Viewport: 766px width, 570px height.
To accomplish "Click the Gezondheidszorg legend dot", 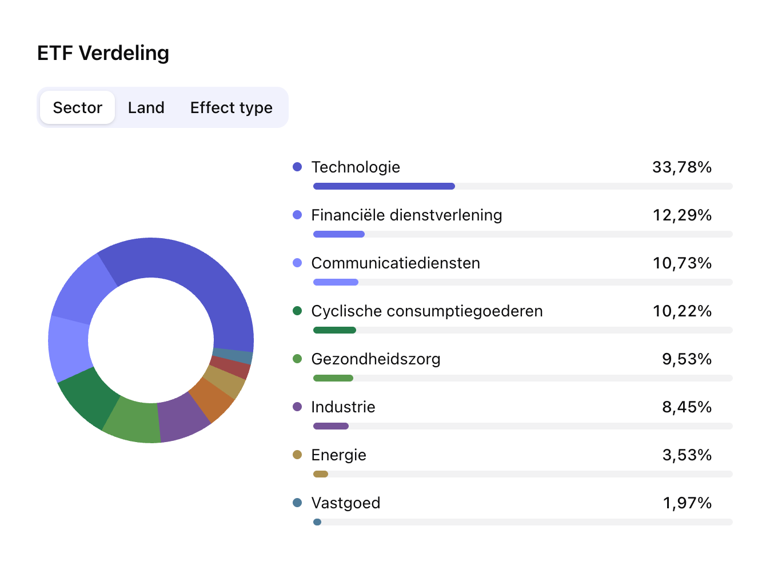I will click(x=297, y=359).
